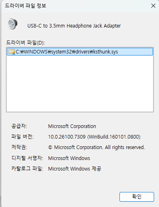Click the © Microsoft Corporation copyright text
This screenshot has width=159, height=207.
[96, 147]
